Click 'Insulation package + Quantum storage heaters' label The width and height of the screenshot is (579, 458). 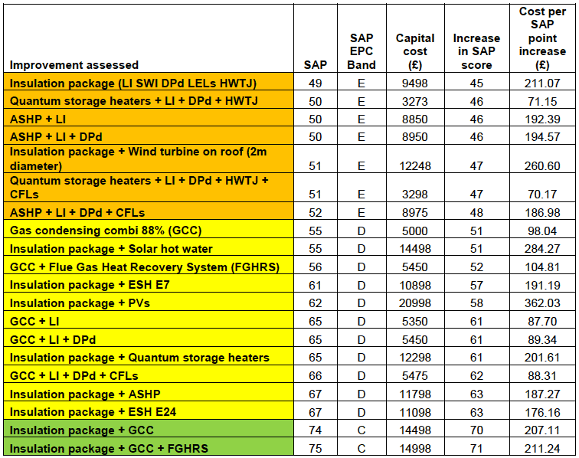coord(139,358)
